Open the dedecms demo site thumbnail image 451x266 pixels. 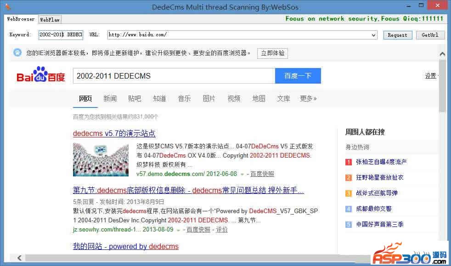point(101,159)
